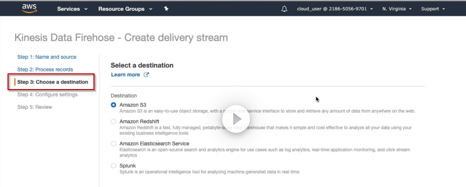Click the Amazon Redshift option label

(139, 121)
